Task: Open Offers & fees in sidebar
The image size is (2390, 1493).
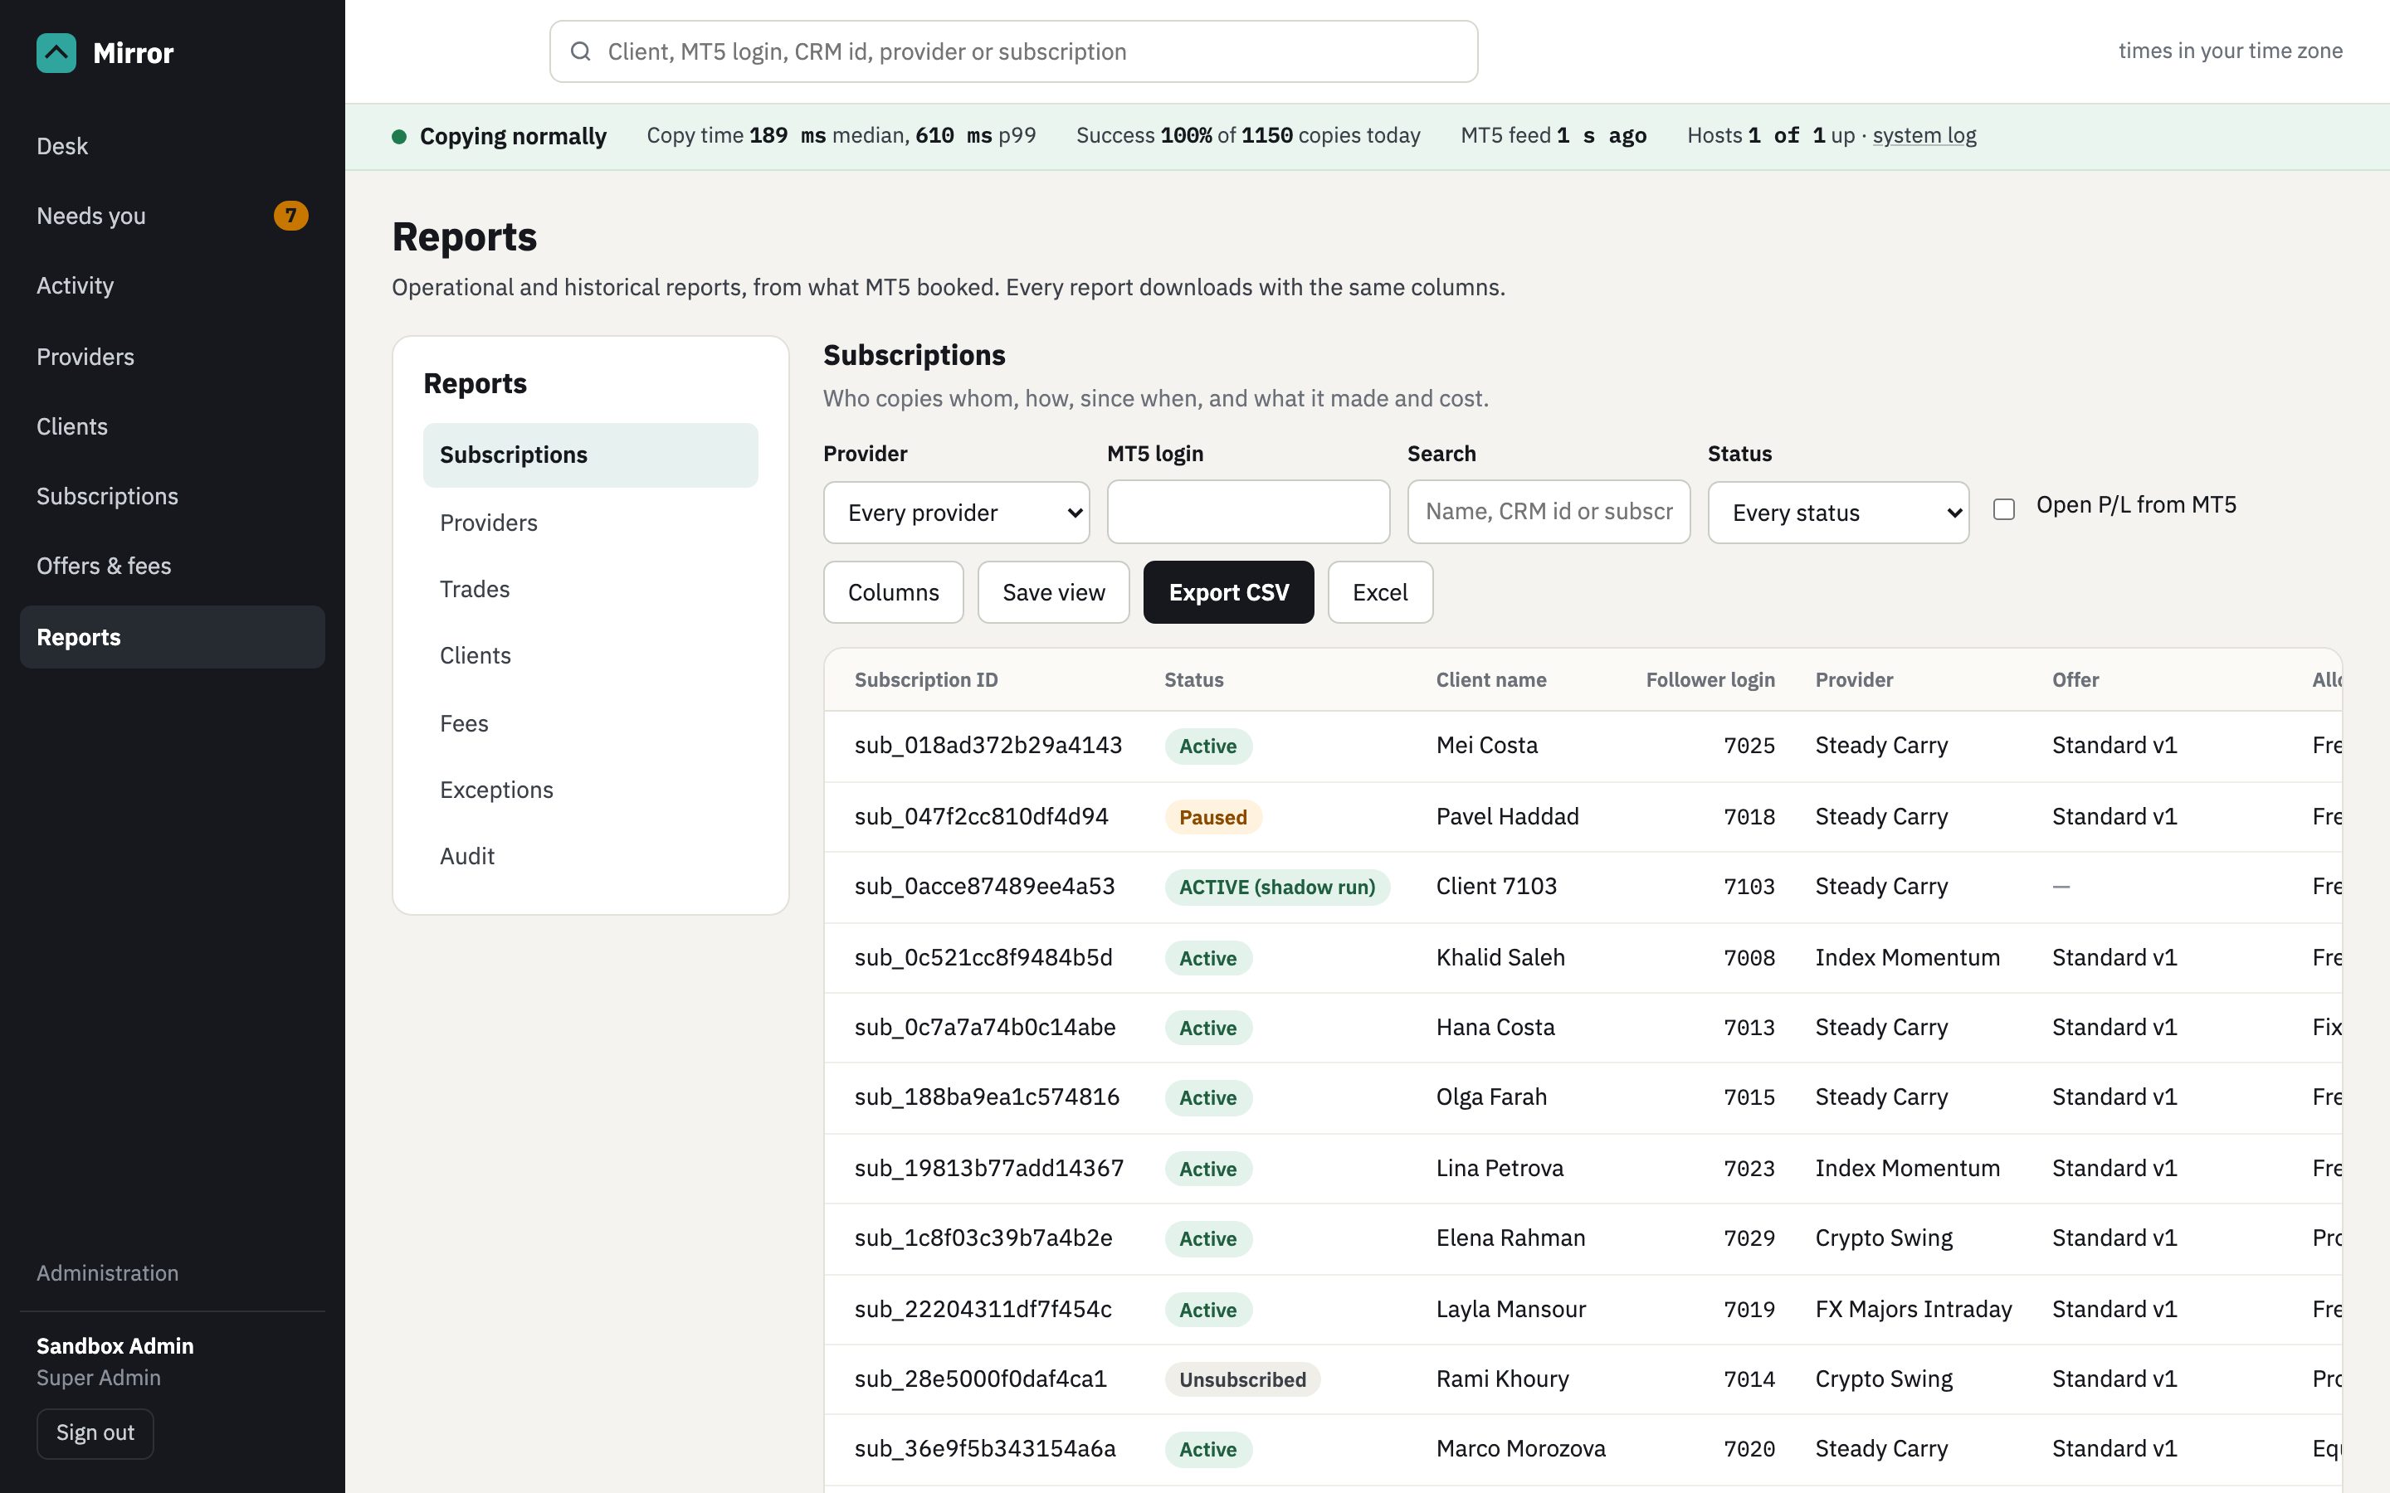Action: pos(172,566)
